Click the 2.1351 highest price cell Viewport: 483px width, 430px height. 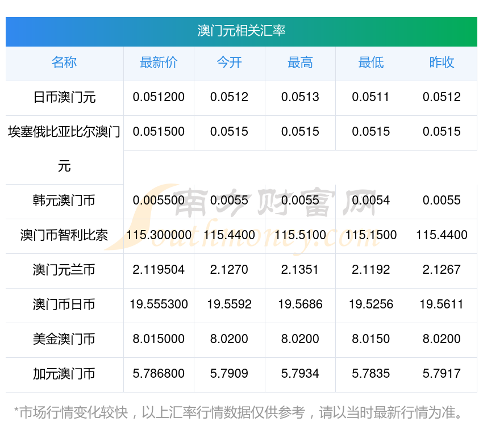pyautogui.click(x=300, y=270)
